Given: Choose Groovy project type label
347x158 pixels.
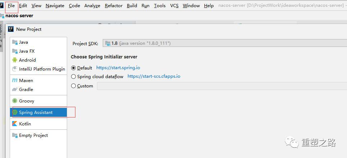Looking at the screenshot, I should point(27,101).
